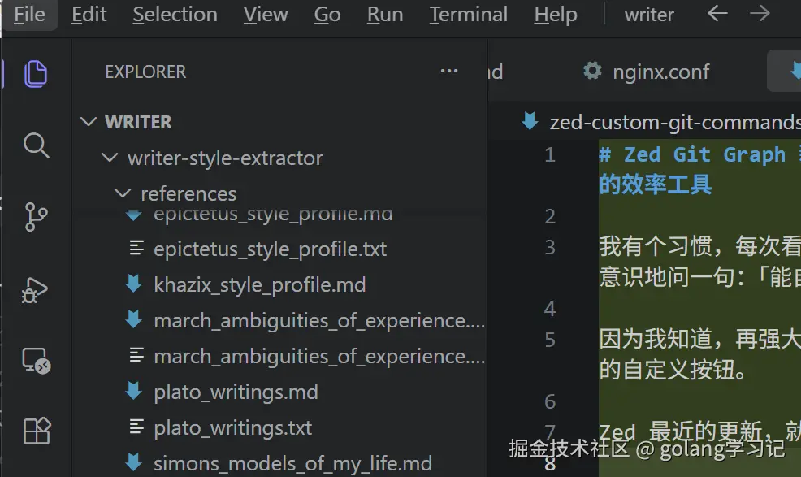Click breadcrumb markdown icon beside zed-custom-git-commands

point(530,121)
